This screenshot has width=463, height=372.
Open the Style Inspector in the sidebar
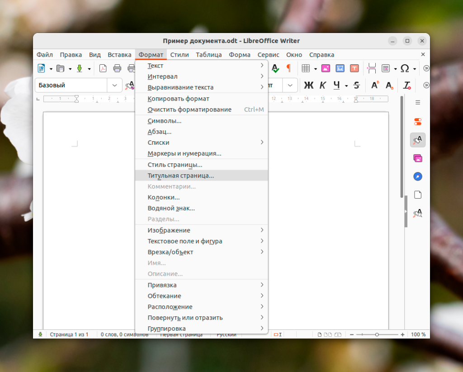(418, 213)
